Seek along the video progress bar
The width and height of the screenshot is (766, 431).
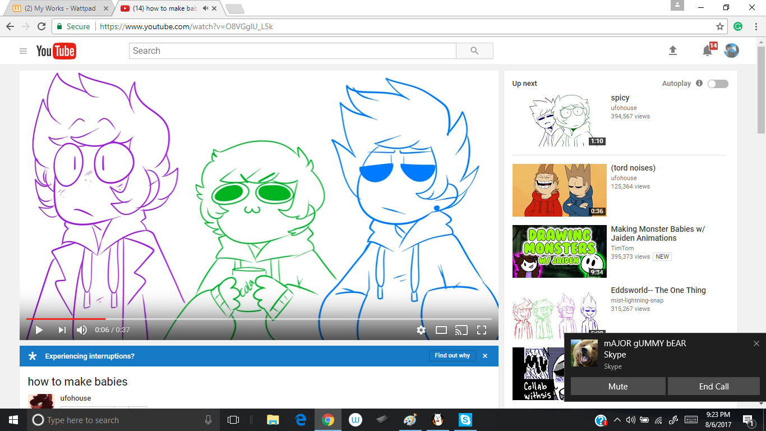click(x=259, y=319)
